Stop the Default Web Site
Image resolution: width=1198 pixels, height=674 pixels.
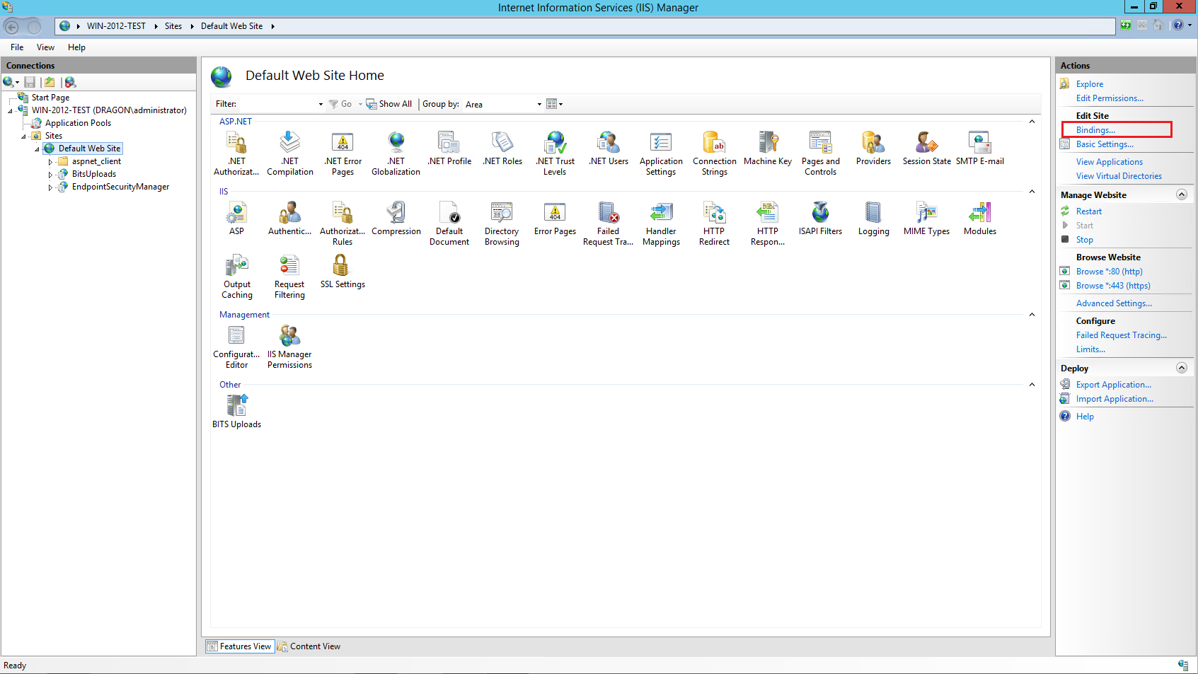tap(1083, 239)
